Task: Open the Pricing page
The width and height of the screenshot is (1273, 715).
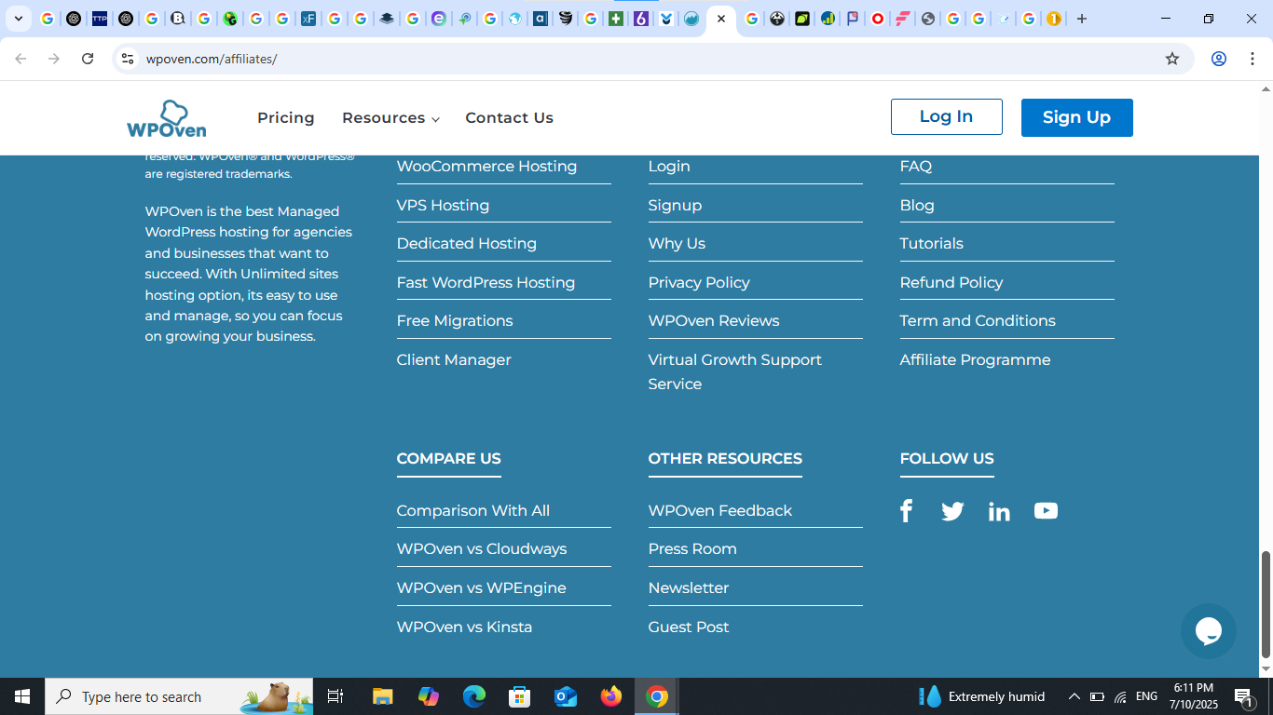Action: [x=286, y=118]
